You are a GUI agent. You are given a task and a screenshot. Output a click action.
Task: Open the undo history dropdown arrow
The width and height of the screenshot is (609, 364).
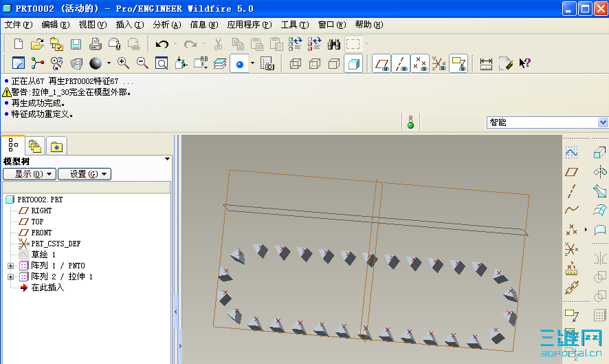click(175, 44)
